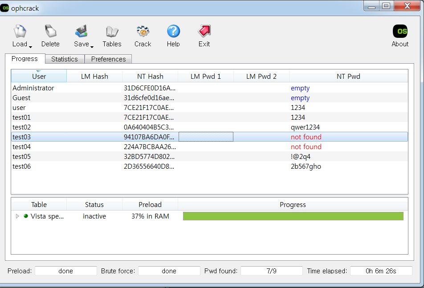Image resolution: width=424 pixels, height=288 pixels.
Task: Click the NT Pwd column header
Action: click(x=349, y=76)
